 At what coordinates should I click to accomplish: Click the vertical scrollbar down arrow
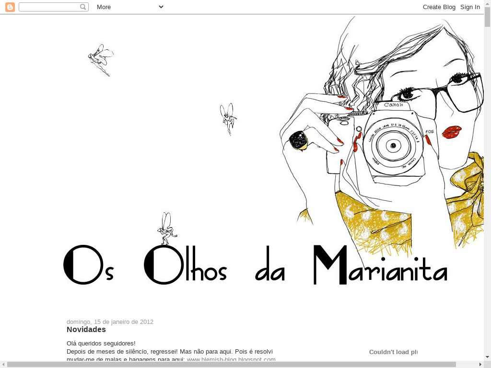(488, 357)
